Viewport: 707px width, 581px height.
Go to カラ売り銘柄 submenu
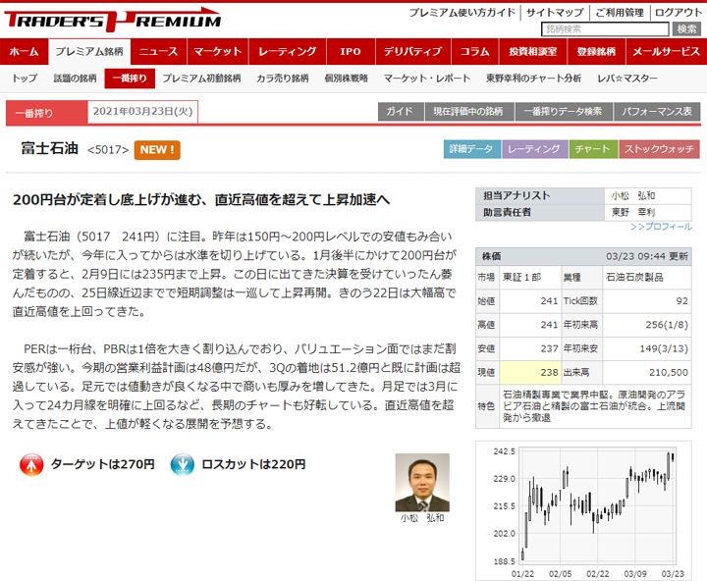tap(282, 79)
